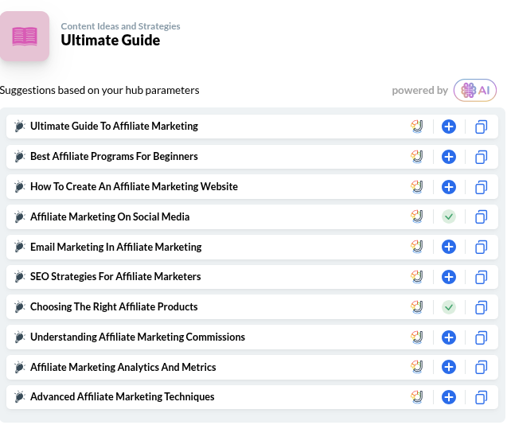Copy 'Ultimate Guide To Affiliate Marketing' suggestion
The width and height of the screenshot is (507, 425).
click(x=481, y=127)
